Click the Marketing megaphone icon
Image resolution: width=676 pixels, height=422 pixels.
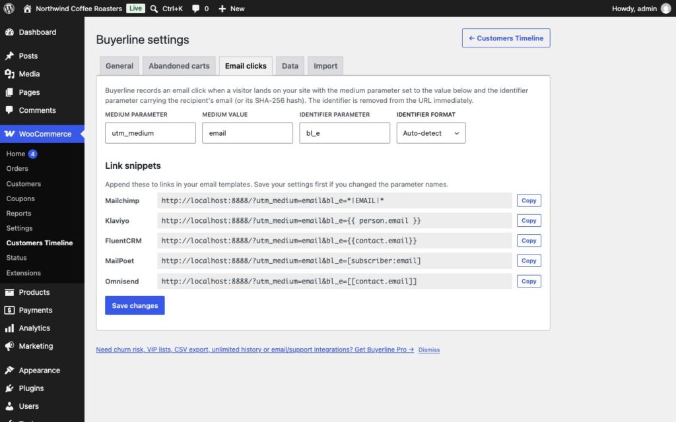click(9, 346)
